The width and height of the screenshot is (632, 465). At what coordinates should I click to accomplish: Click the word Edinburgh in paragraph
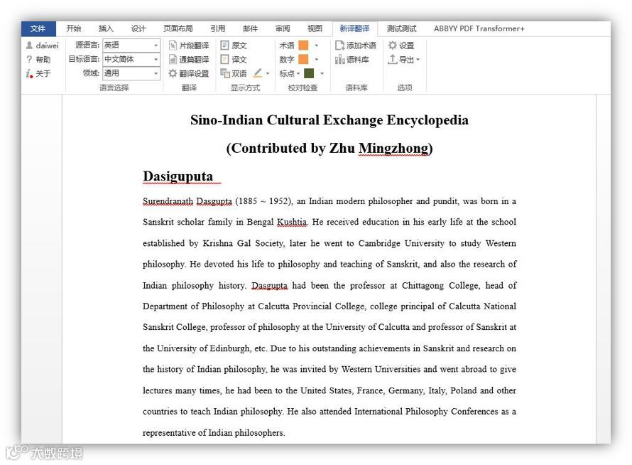pos(229,348)
